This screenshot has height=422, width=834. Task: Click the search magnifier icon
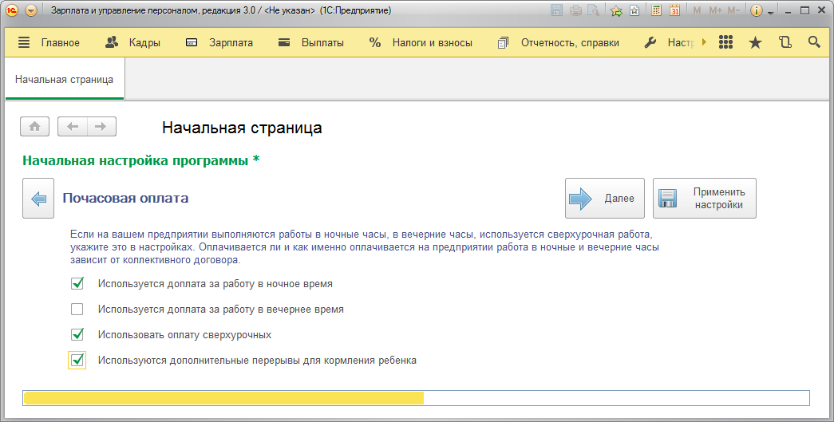tap(814, 43)
